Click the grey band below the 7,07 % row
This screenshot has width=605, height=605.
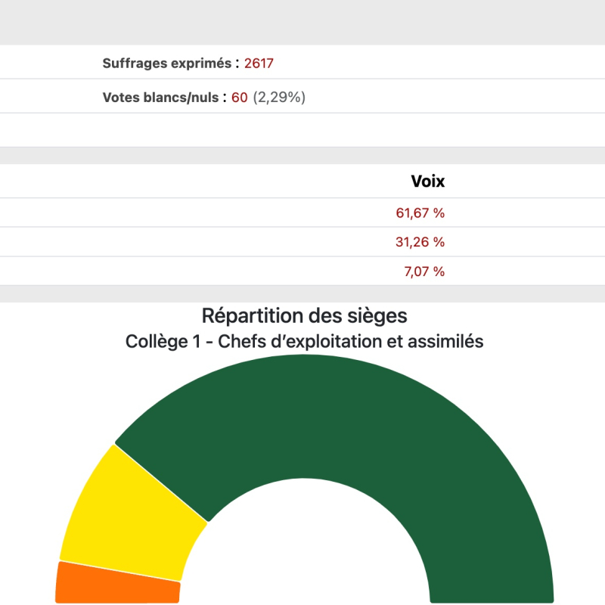pos(302,294)
